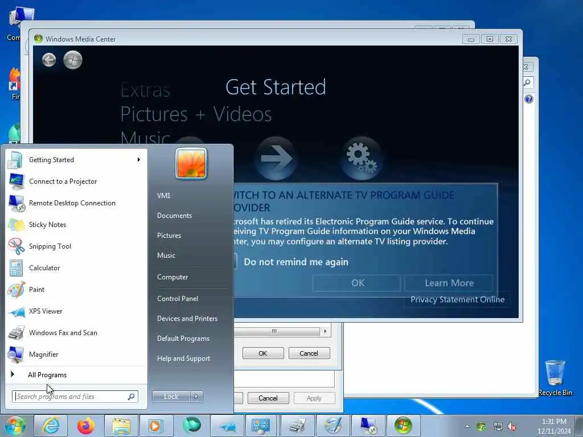Viewport: 583px width, 437px height.
Task: Select Extras in Media Center menu
Action: pos(145,90)
